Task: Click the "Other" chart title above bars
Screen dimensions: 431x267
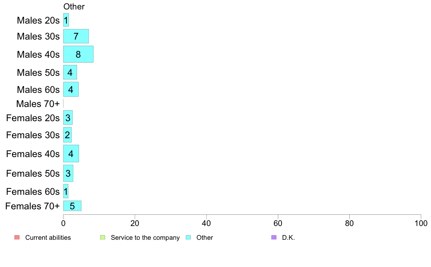Action: [x=74, y=7]
